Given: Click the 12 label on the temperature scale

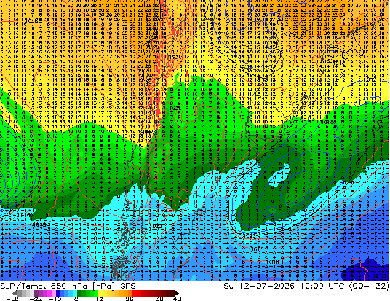Looking at the screenshot, I should coord(100,299).
